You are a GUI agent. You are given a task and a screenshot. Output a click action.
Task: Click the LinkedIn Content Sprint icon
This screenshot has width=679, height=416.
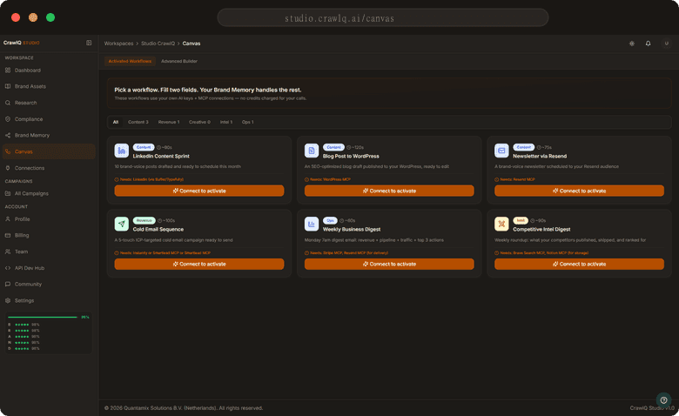122,151
